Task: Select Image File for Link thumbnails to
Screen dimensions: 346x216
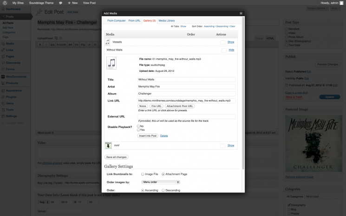Action: 143,174
